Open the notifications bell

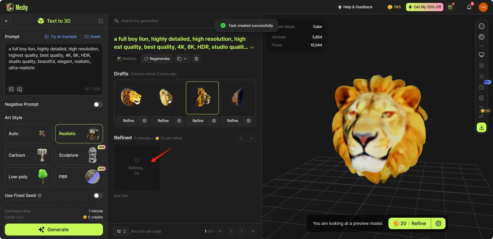(469, 7)
